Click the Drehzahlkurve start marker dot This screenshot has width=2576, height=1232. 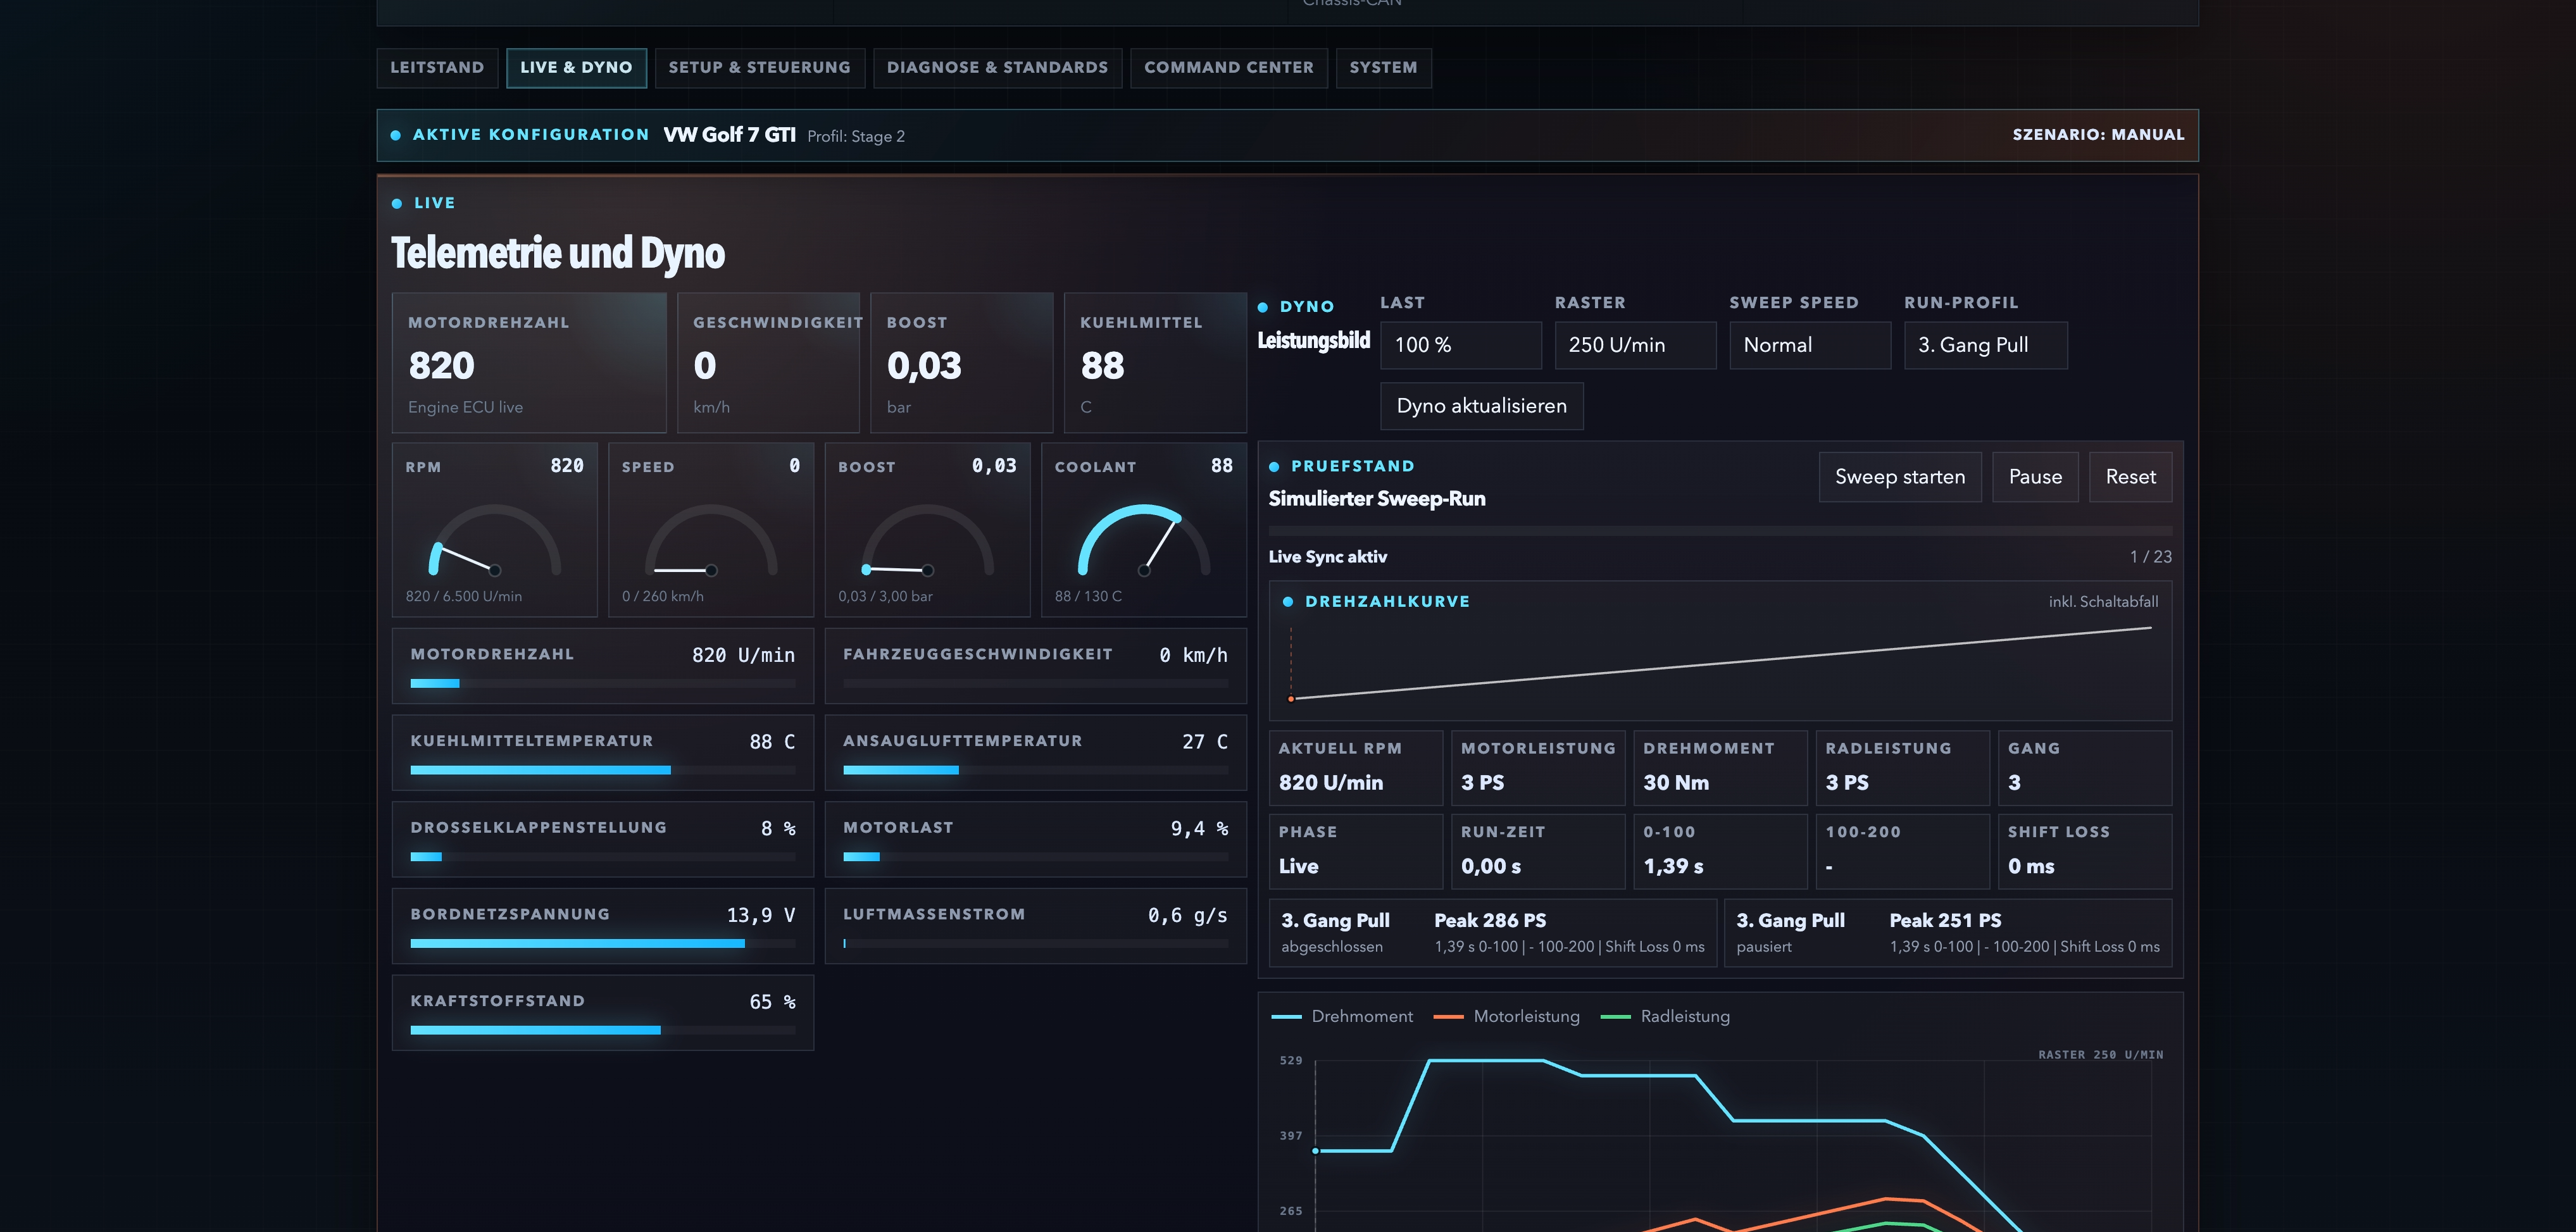[1291, 699]
